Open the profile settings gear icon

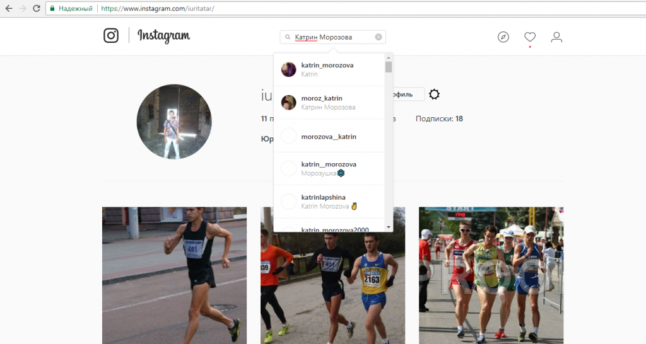click(x=434, y=95)
